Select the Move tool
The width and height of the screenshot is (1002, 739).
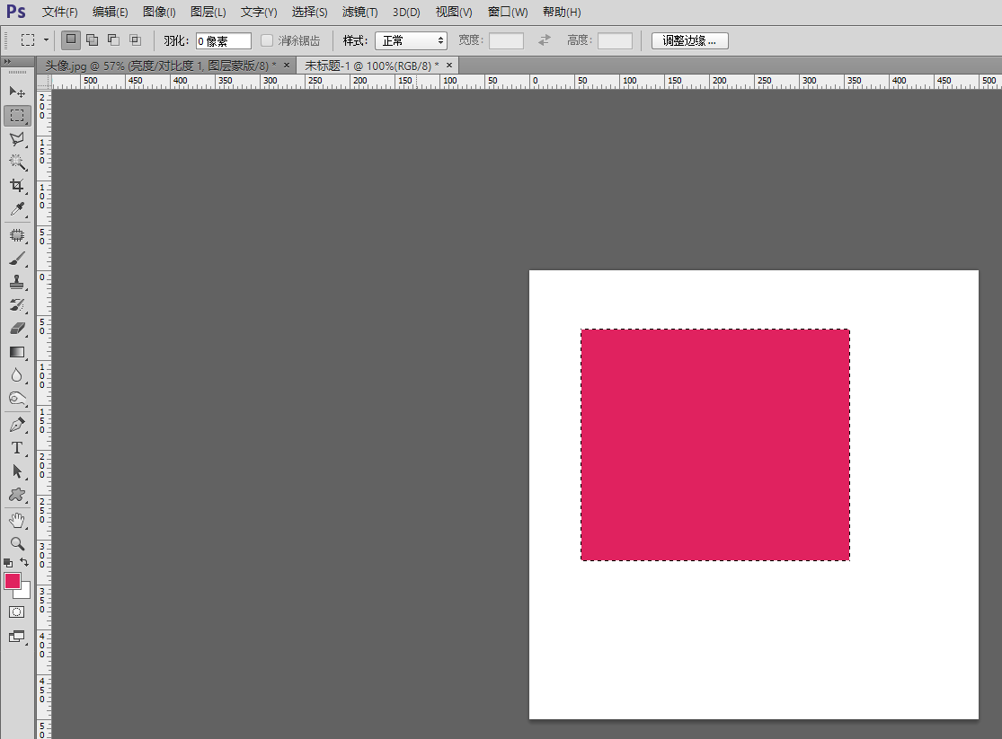[17, 92]
